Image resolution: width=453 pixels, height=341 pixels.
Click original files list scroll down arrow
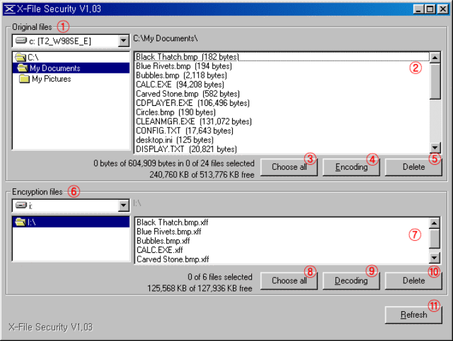[x=435, y=148]
